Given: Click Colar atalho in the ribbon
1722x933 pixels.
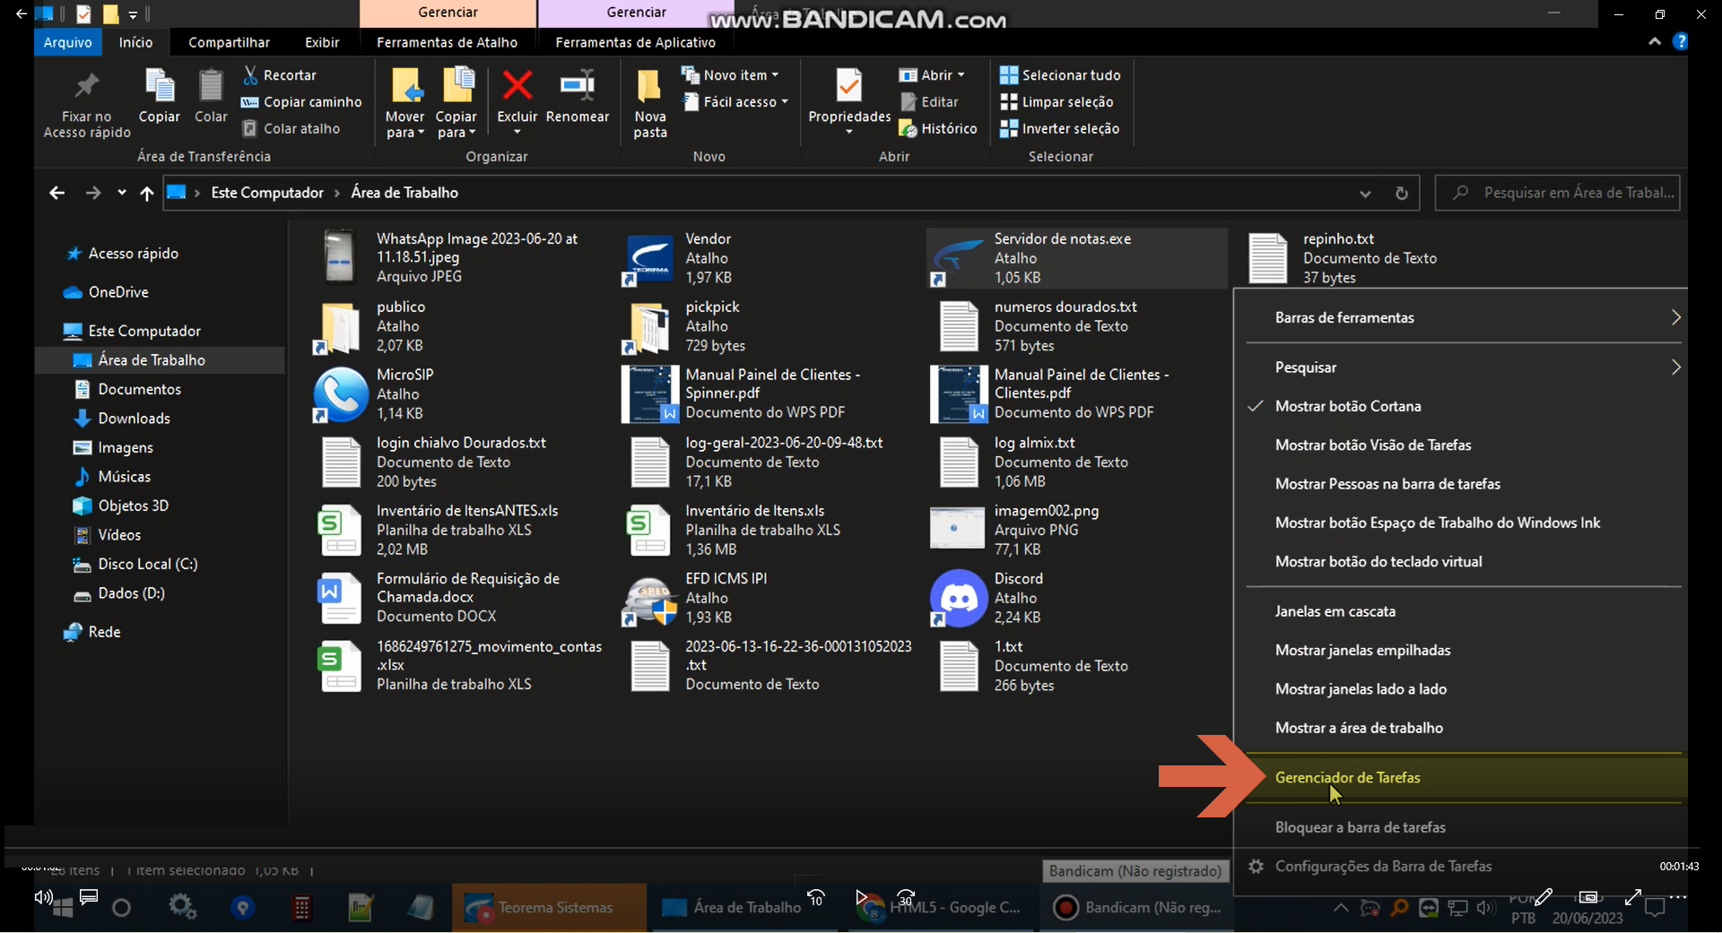Looking at the screenshot, I should [291, 128].
